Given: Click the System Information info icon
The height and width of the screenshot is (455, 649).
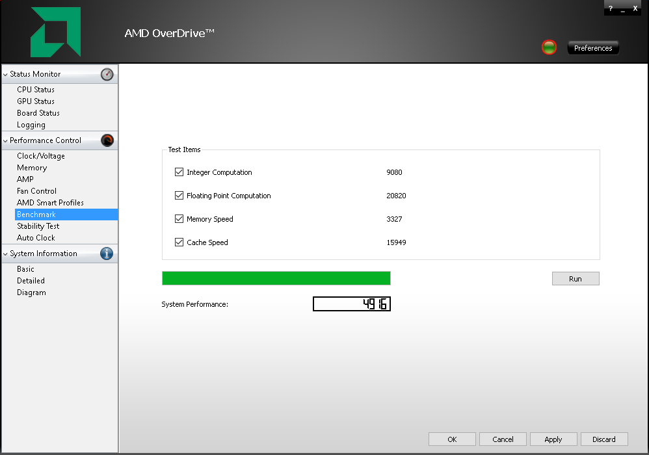Looking at the screenshot, I should [x=107, y=253].
